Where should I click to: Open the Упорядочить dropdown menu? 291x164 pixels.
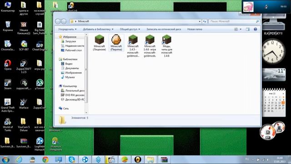pos(67,29)
